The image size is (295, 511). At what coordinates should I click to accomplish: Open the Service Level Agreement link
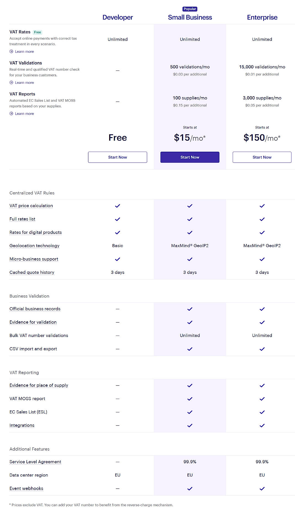click(x=35, y=461)
